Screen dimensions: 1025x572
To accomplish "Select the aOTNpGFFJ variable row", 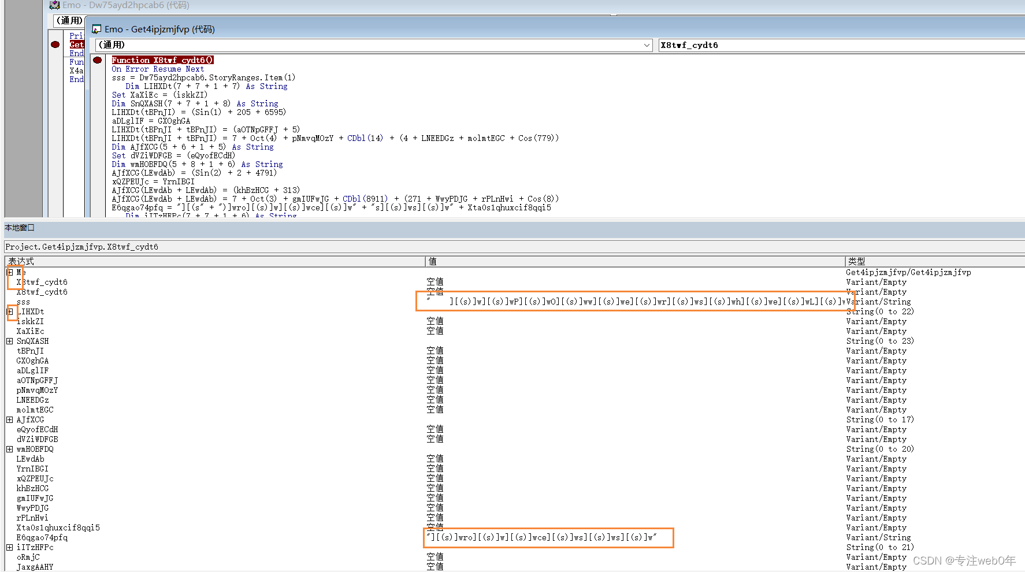I will tap(515, 380).
